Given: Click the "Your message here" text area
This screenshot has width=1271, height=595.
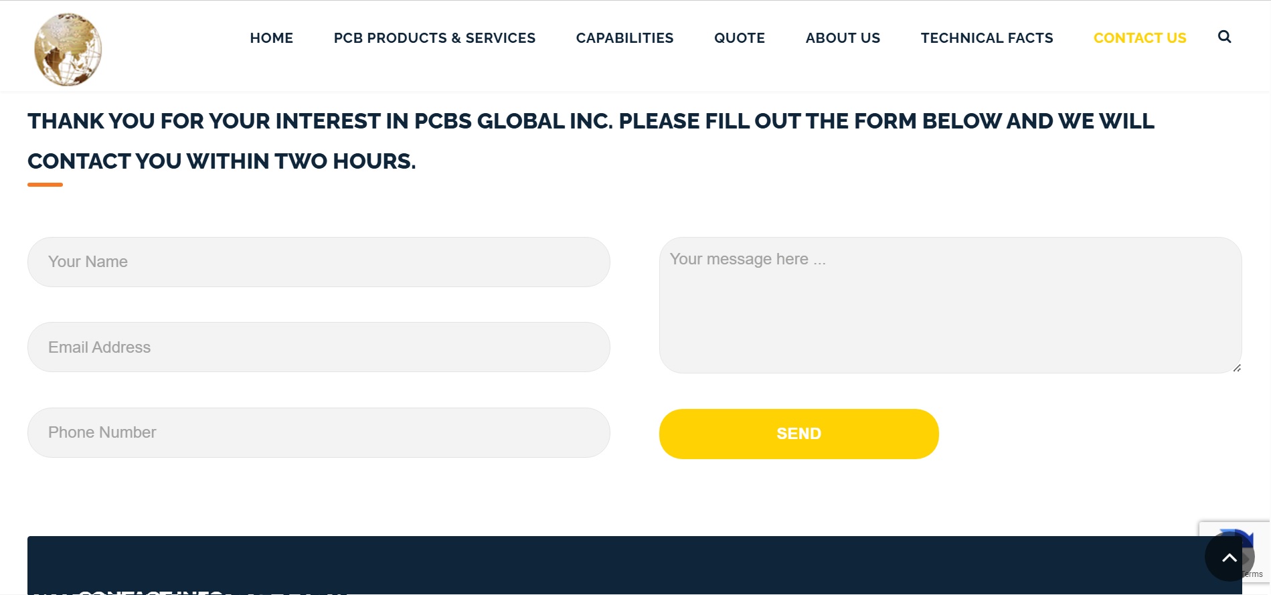Looking at the screenshot, I should [x=950, y=305].
